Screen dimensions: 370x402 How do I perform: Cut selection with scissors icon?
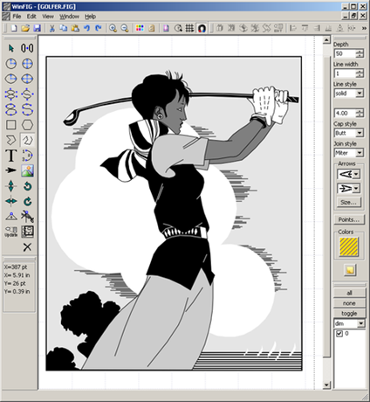[x=52, y=28]
